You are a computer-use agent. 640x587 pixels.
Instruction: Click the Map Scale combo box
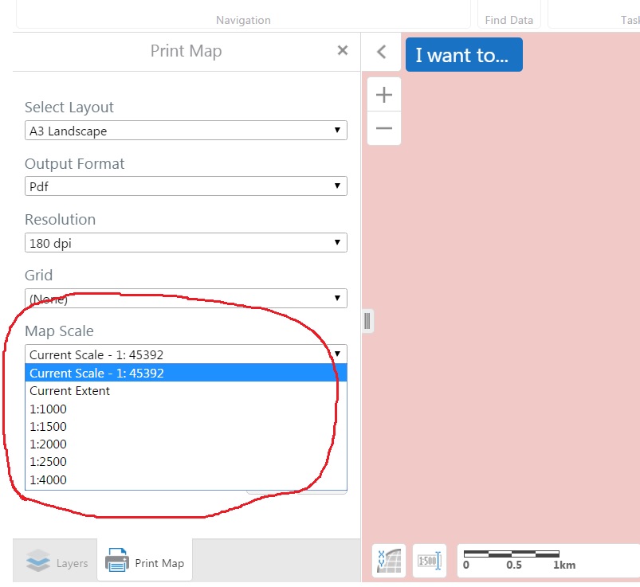coord(186,354)
